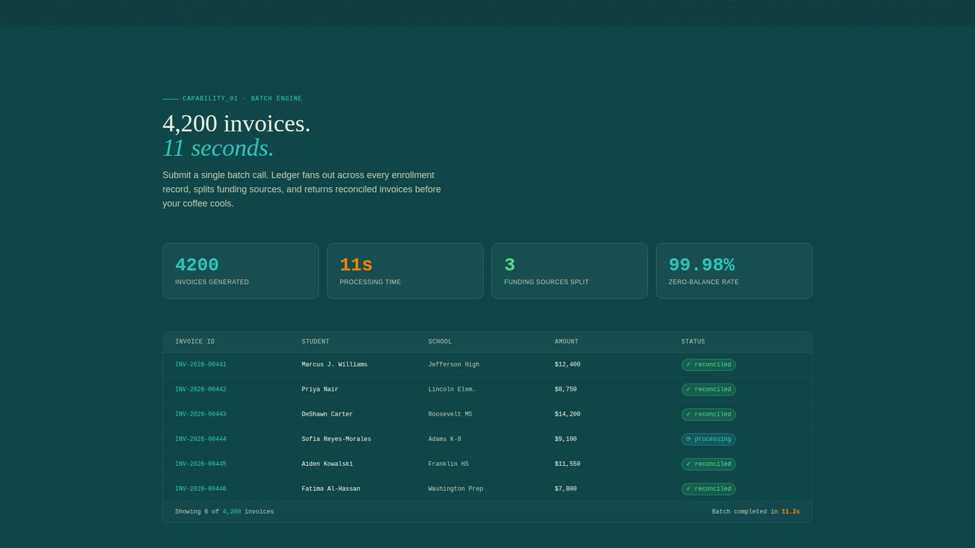
Task: Click school cell Adams K-8
Action: tap(445, 439)
